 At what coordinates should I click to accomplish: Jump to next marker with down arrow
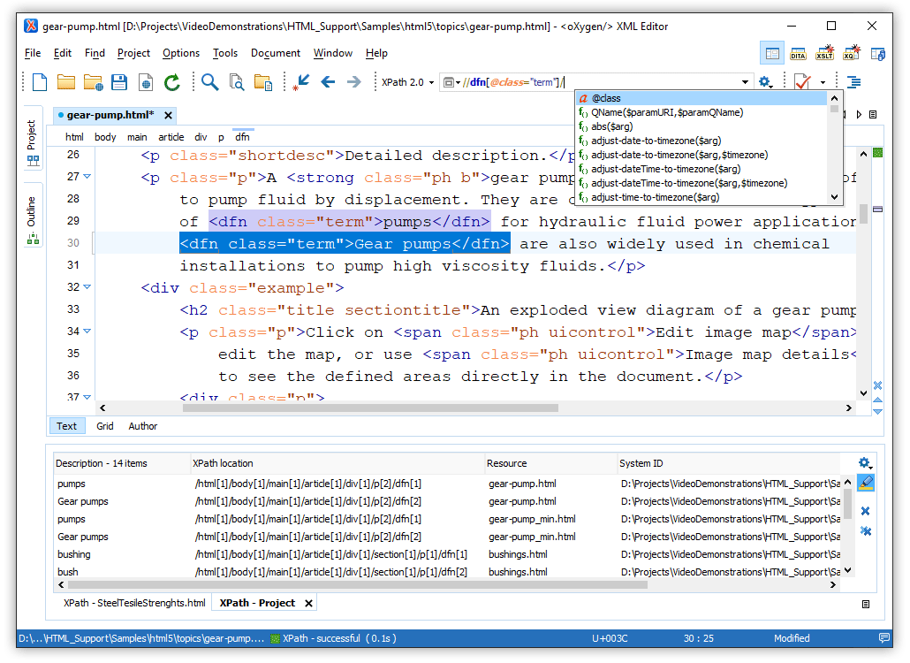(877, 412)
